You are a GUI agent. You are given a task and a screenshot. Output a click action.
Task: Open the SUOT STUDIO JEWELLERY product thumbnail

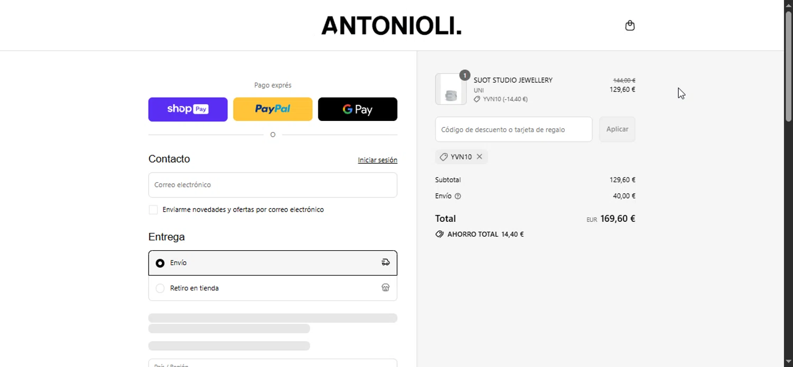coord(451,89)
